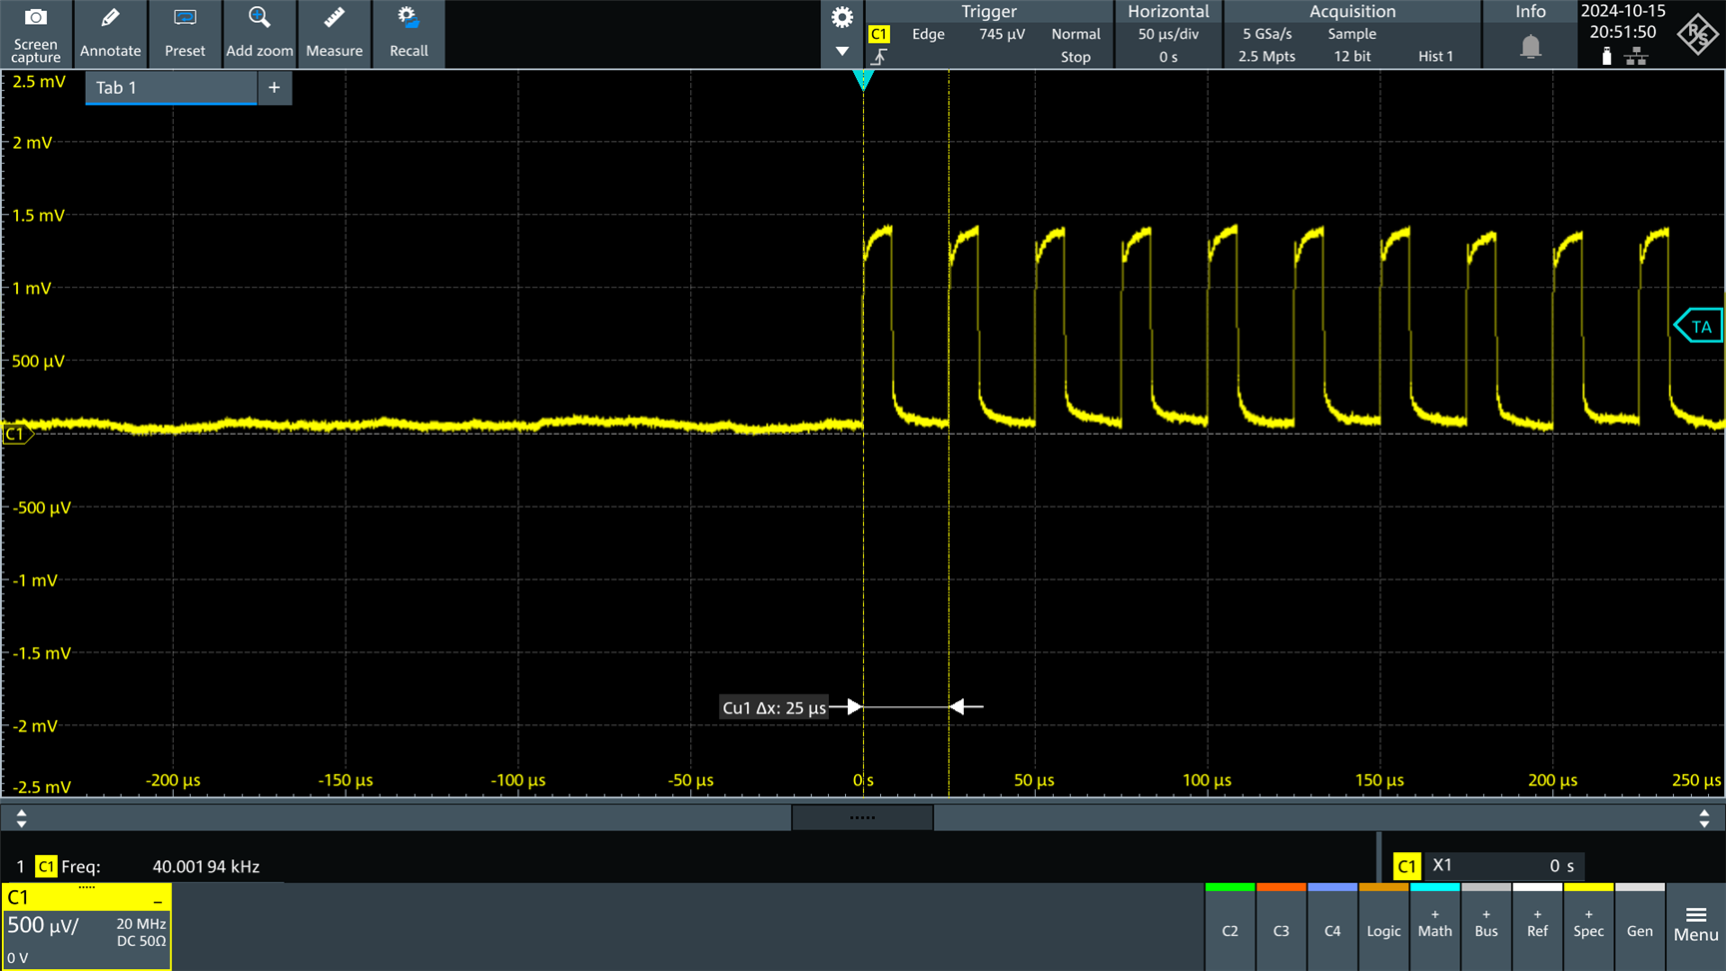The image size is (1726, 971).
Task: Click the network connection status icon
Action: tap(1636, 57)
